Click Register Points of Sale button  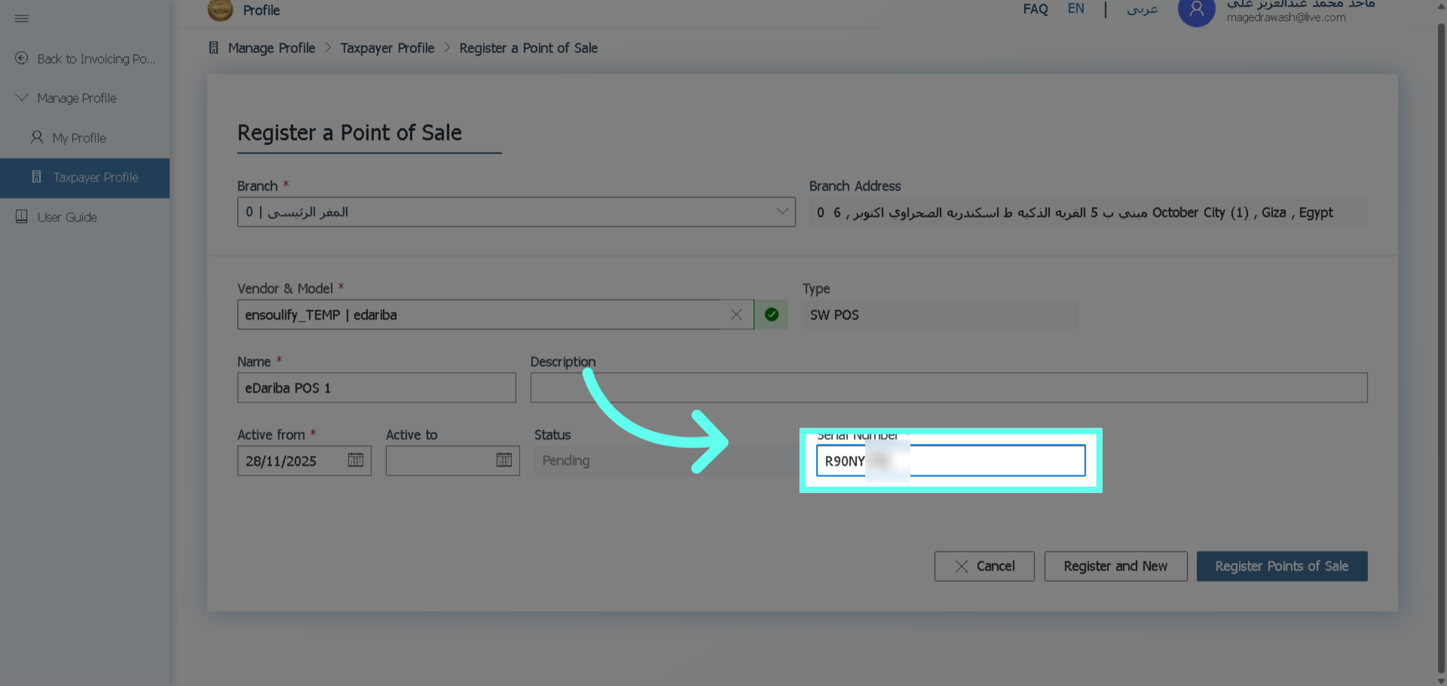click(1282, 566)
